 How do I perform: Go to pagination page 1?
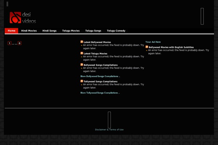click(9, 43)
